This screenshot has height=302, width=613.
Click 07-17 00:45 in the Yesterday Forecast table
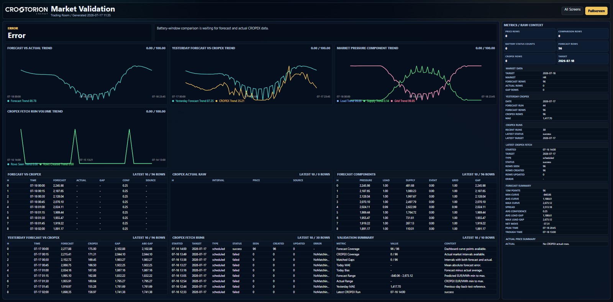pos(41,265)
